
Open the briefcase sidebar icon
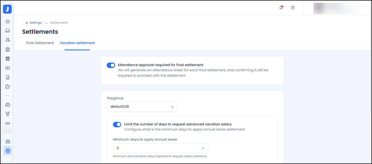(x=8, y=105)
